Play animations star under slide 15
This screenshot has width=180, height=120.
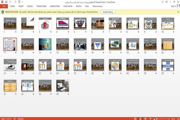pos(86,53)
